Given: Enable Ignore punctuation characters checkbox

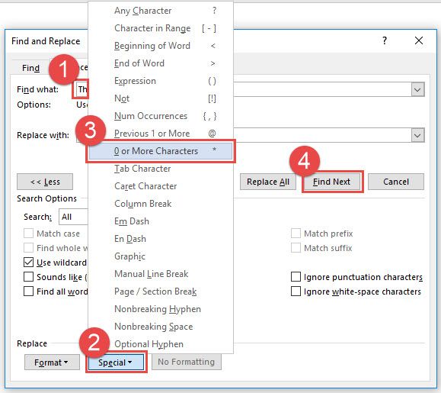Looking at the screenshot, I should 296,277.
